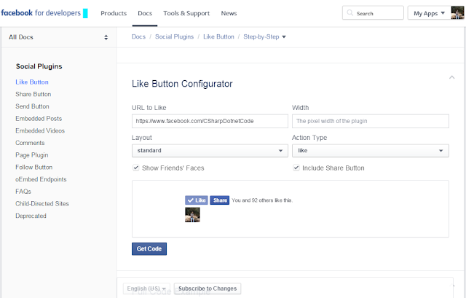Open Follow Button in the sidebar
The width and height of the screenshot is (466, 298).
(x=34, y=168)
